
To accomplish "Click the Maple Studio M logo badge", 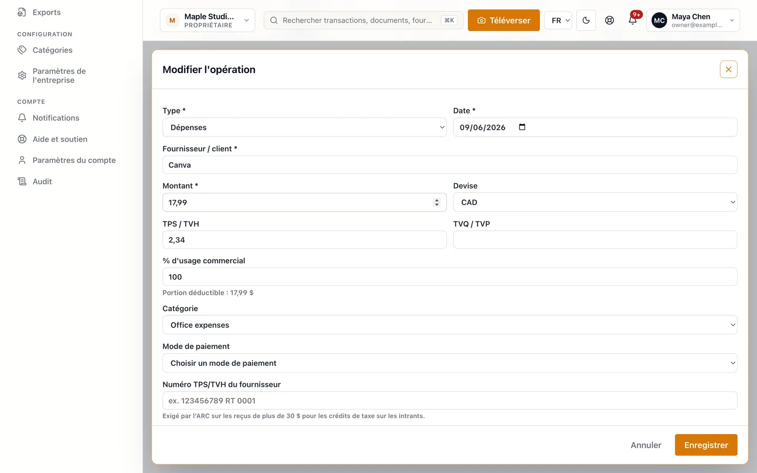I will pyautogui.click(x=172, y=20).
